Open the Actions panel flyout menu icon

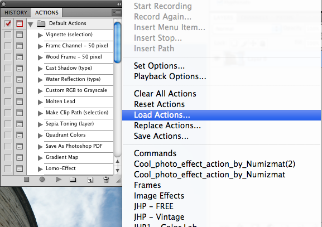117,13
